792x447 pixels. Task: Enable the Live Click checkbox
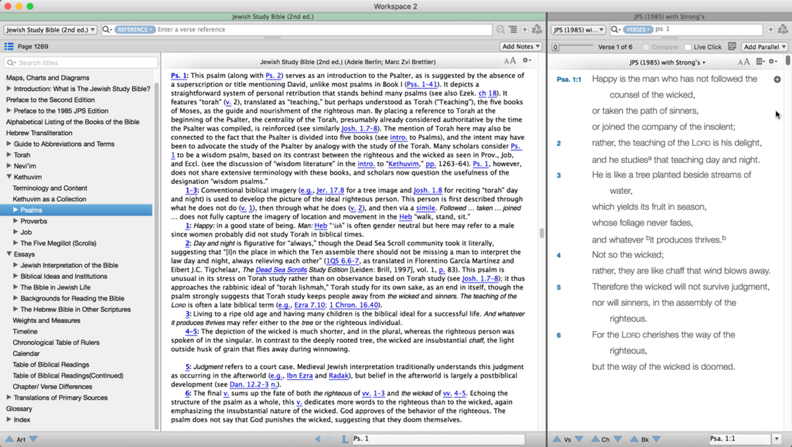pos(688,47)
